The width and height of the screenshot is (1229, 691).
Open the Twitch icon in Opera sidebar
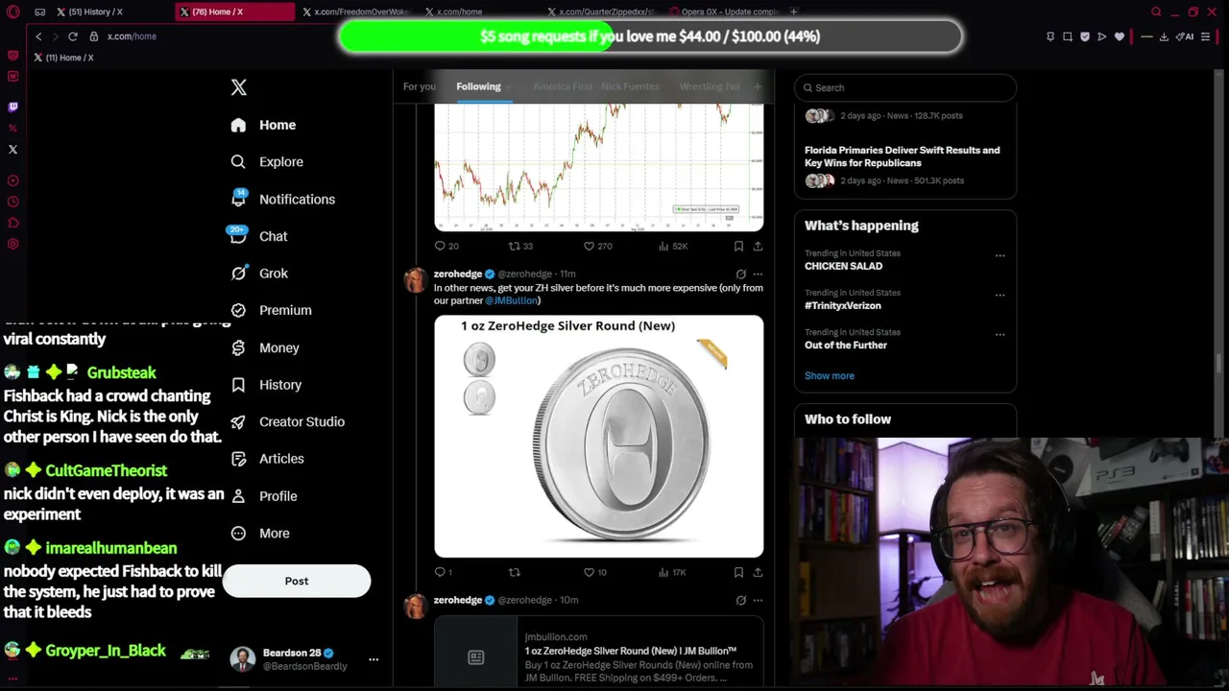[x=12, y=107]
